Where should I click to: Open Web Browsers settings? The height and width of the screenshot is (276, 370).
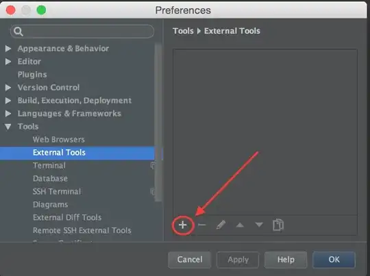click(59, 140)
